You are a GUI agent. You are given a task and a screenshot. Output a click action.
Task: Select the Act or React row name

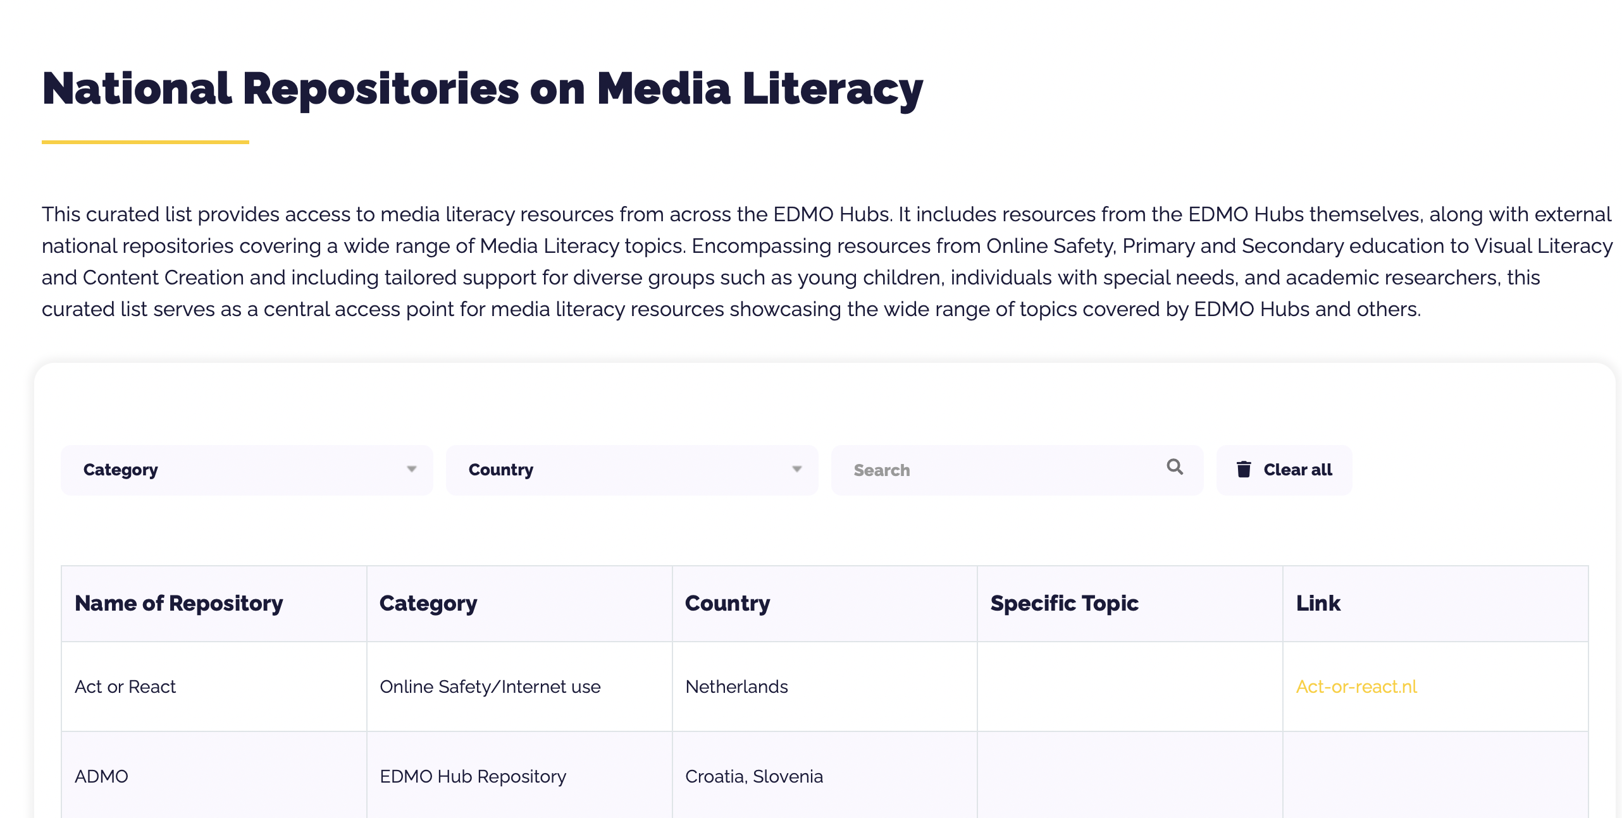coord(125,687)
